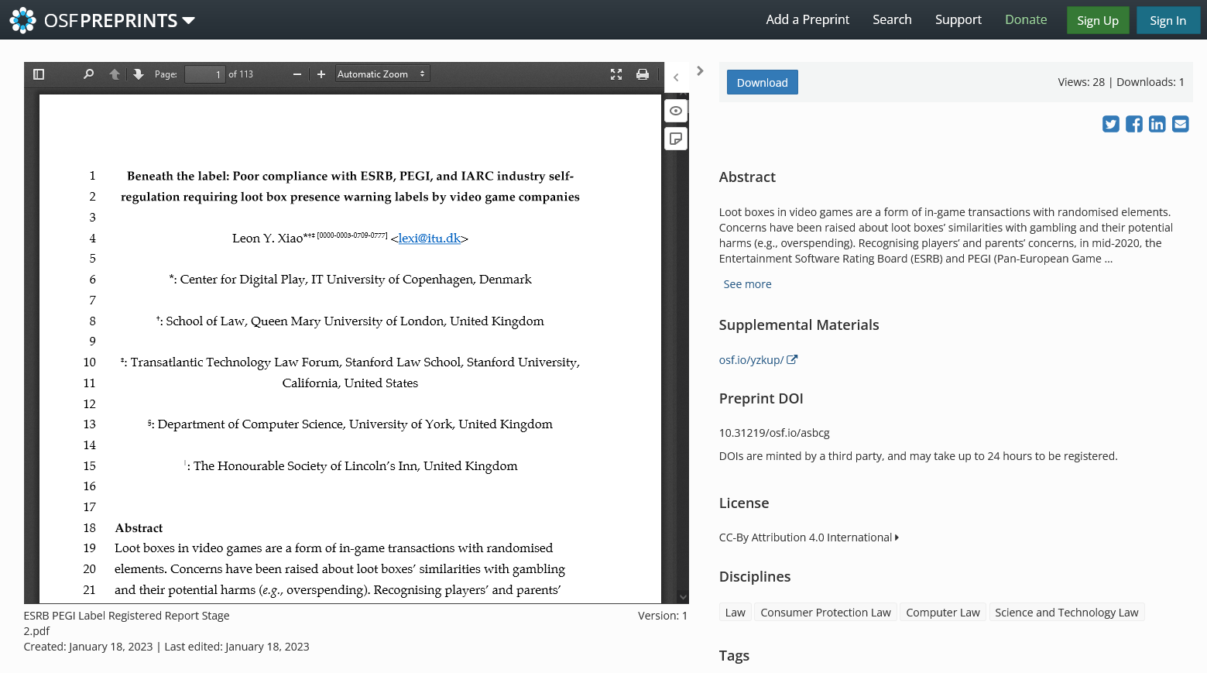This screenshot has height=673, width=1207.
Task: Open the Support menu item
Action: tap(958, 19)
